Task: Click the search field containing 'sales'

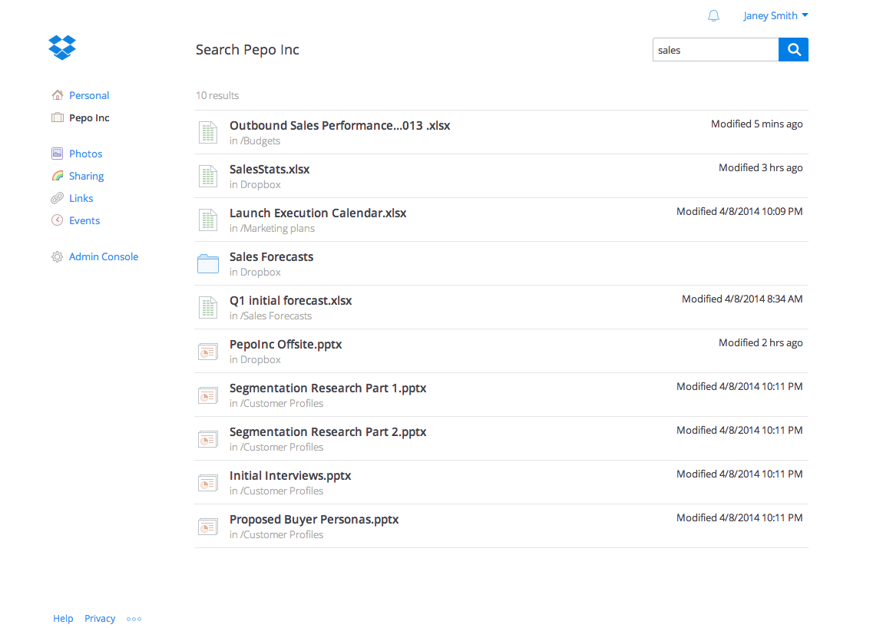Action: pos(714,50)
